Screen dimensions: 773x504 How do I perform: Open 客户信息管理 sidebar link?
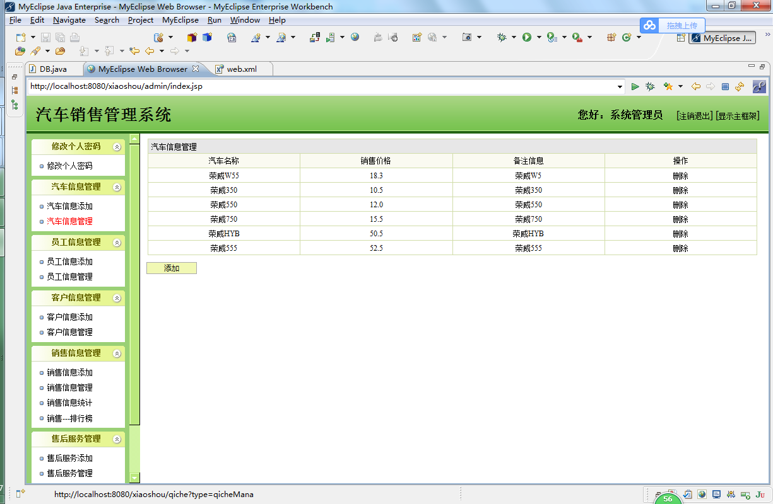(x=70, y=332)
